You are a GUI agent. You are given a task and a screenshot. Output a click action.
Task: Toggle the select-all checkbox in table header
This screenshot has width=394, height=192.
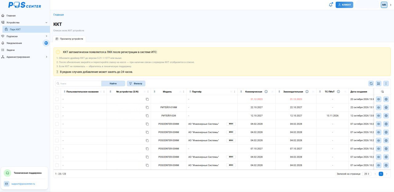(x=57, y=92)
